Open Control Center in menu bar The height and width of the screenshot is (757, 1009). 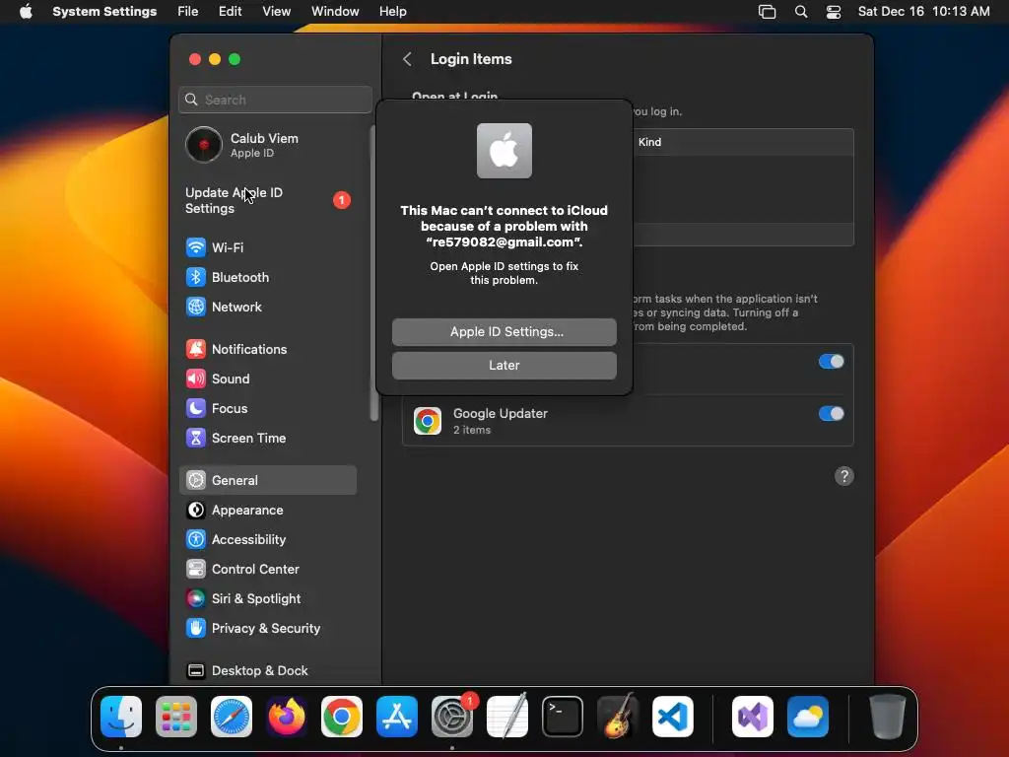coord(834,12)
